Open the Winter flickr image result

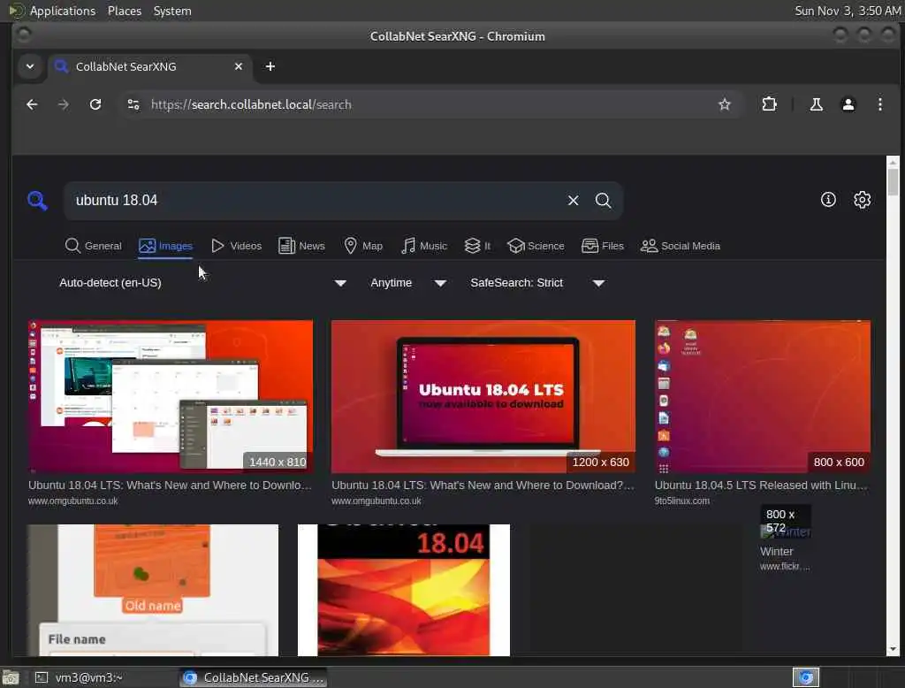click(786, 532)
